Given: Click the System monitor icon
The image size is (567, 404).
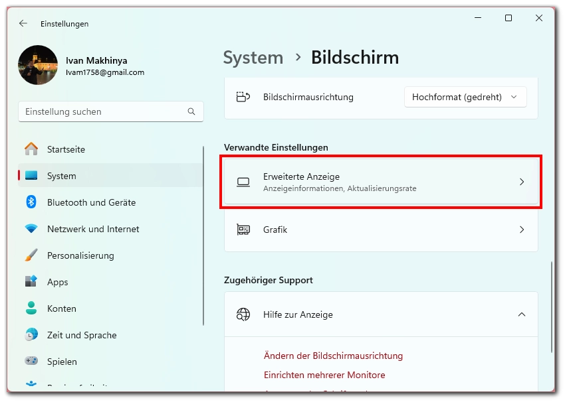Looking at the screenshot, I should [31, 175].
